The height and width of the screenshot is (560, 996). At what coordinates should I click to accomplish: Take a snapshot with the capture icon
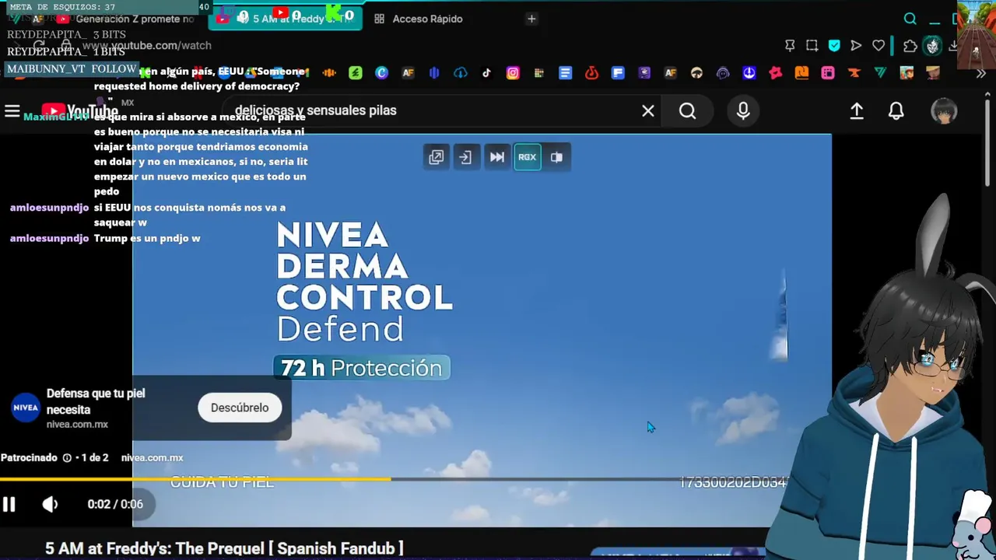pos(812,46)
